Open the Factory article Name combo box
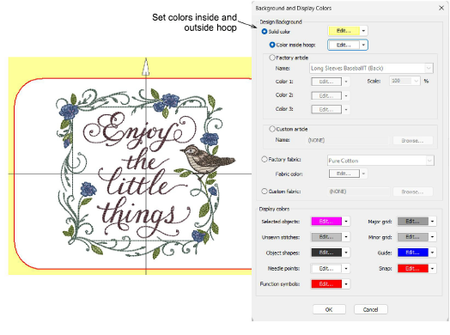Screen dimensions: 450x335 [371, 69]
